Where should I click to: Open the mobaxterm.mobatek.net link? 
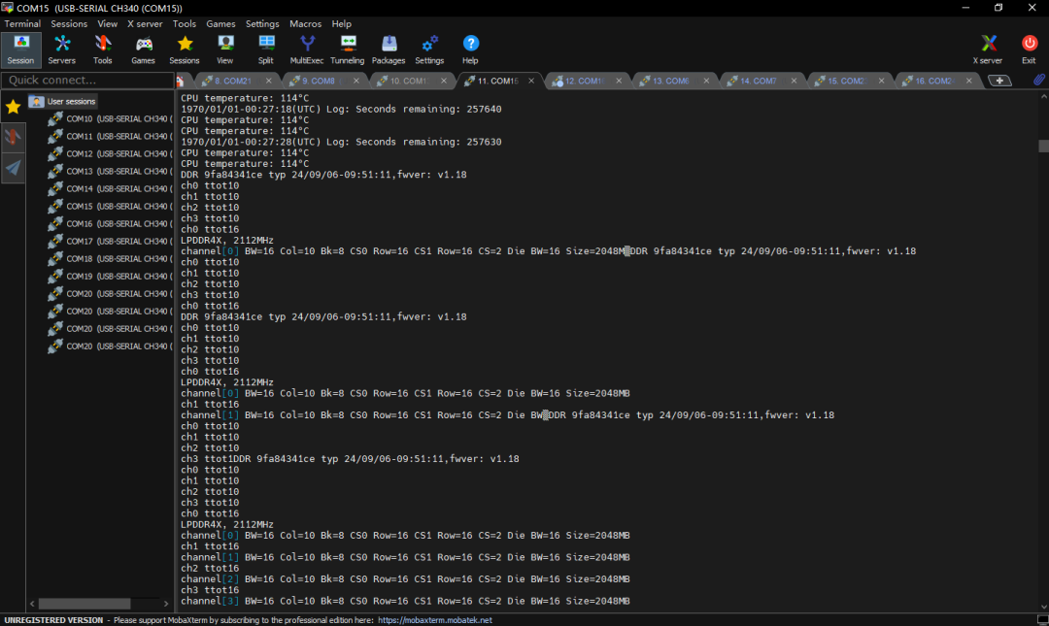pos(434,620)
